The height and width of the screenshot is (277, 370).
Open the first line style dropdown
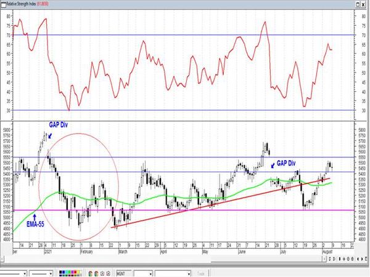pyautogui.click(x=25, y=274)
